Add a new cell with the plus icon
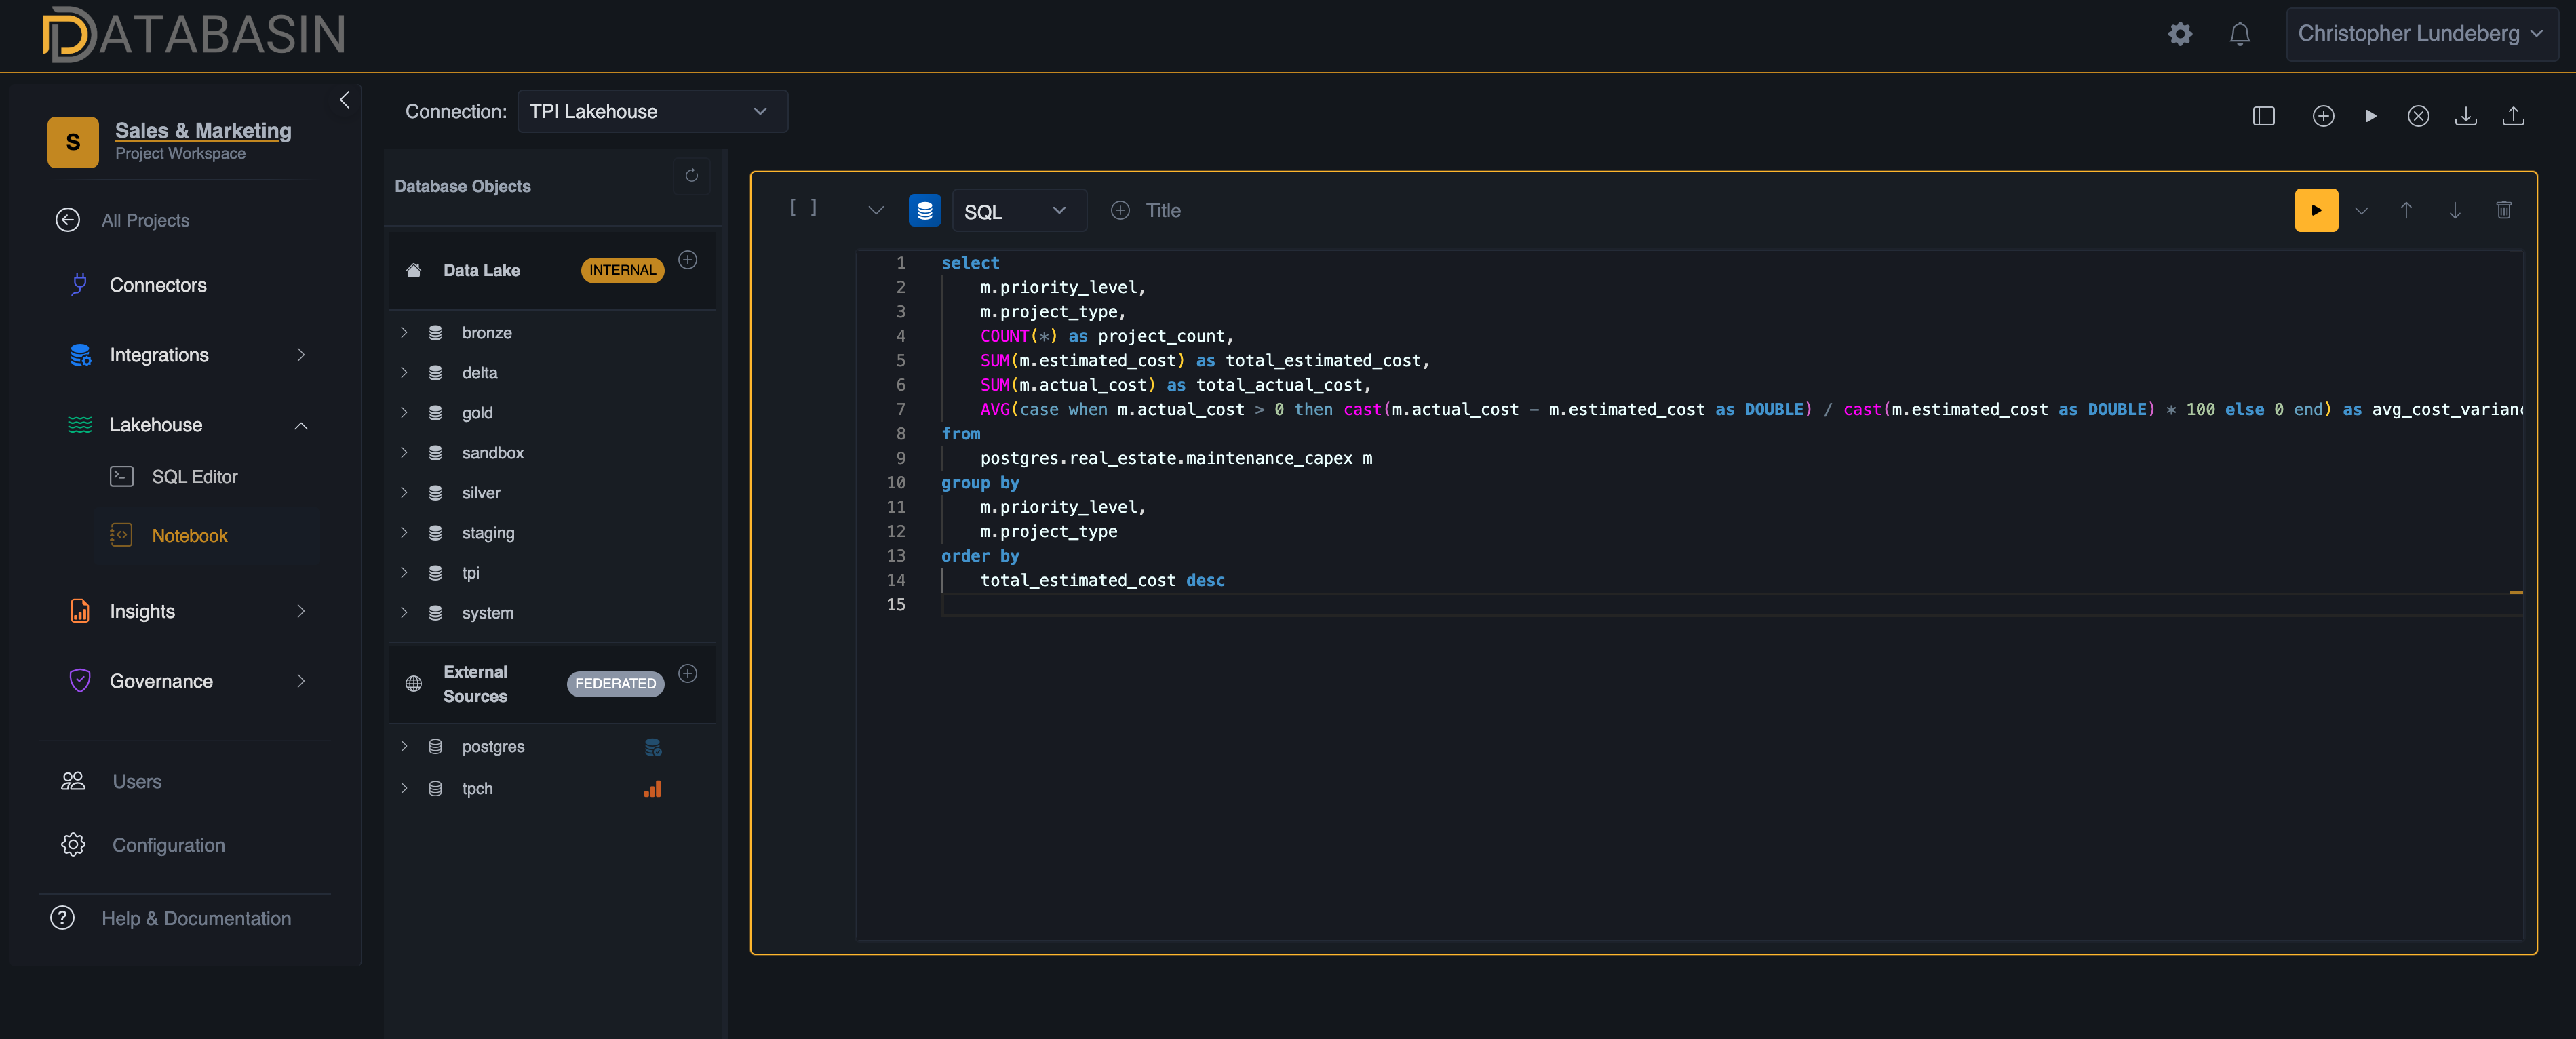This screenshot has width=2576, height=1039. (x=2323, y=116)
